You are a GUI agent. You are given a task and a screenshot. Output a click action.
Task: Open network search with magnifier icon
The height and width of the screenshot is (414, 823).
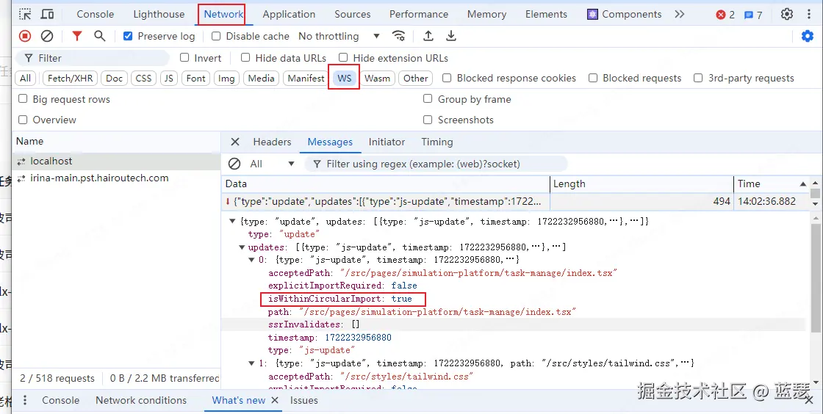[100, 36]
